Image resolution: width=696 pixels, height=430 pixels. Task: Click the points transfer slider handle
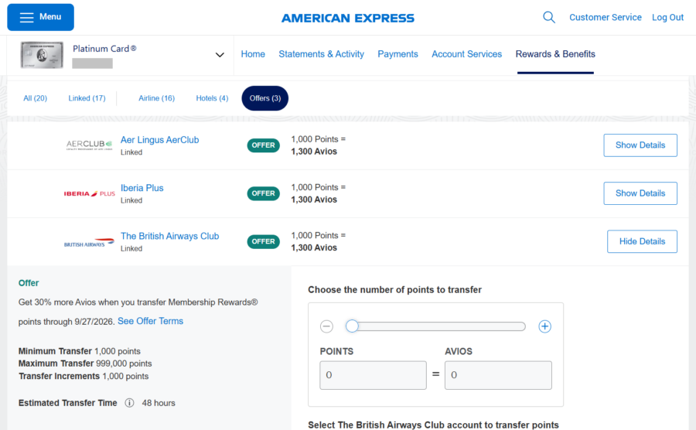(x=352, y=326)
